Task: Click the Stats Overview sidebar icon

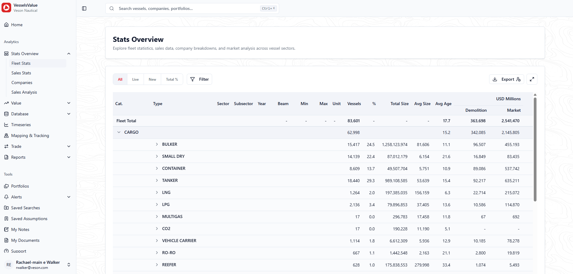Action: coord(6,54)
